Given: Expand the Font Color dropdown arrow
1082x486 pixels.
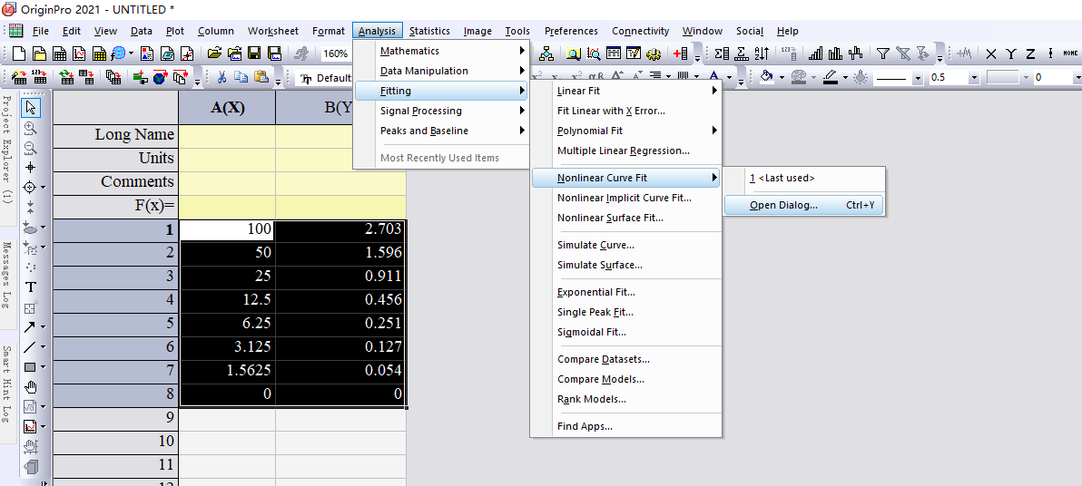Looking at the screenshot, I should click(x=730, y=78).
